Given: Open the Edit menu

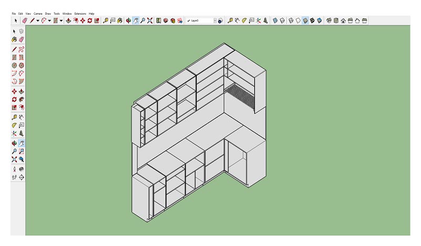Looking at the screenshot, I should click(21, 14).
